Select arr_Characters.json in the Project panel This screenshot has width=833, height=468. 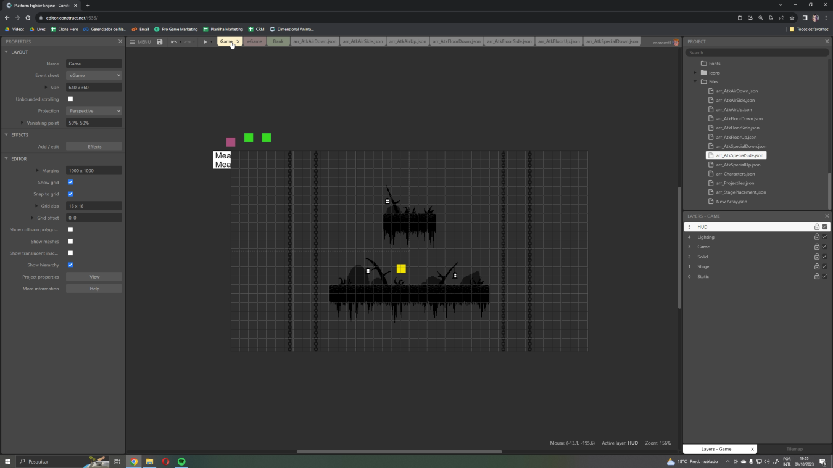(x=736, y=174)
